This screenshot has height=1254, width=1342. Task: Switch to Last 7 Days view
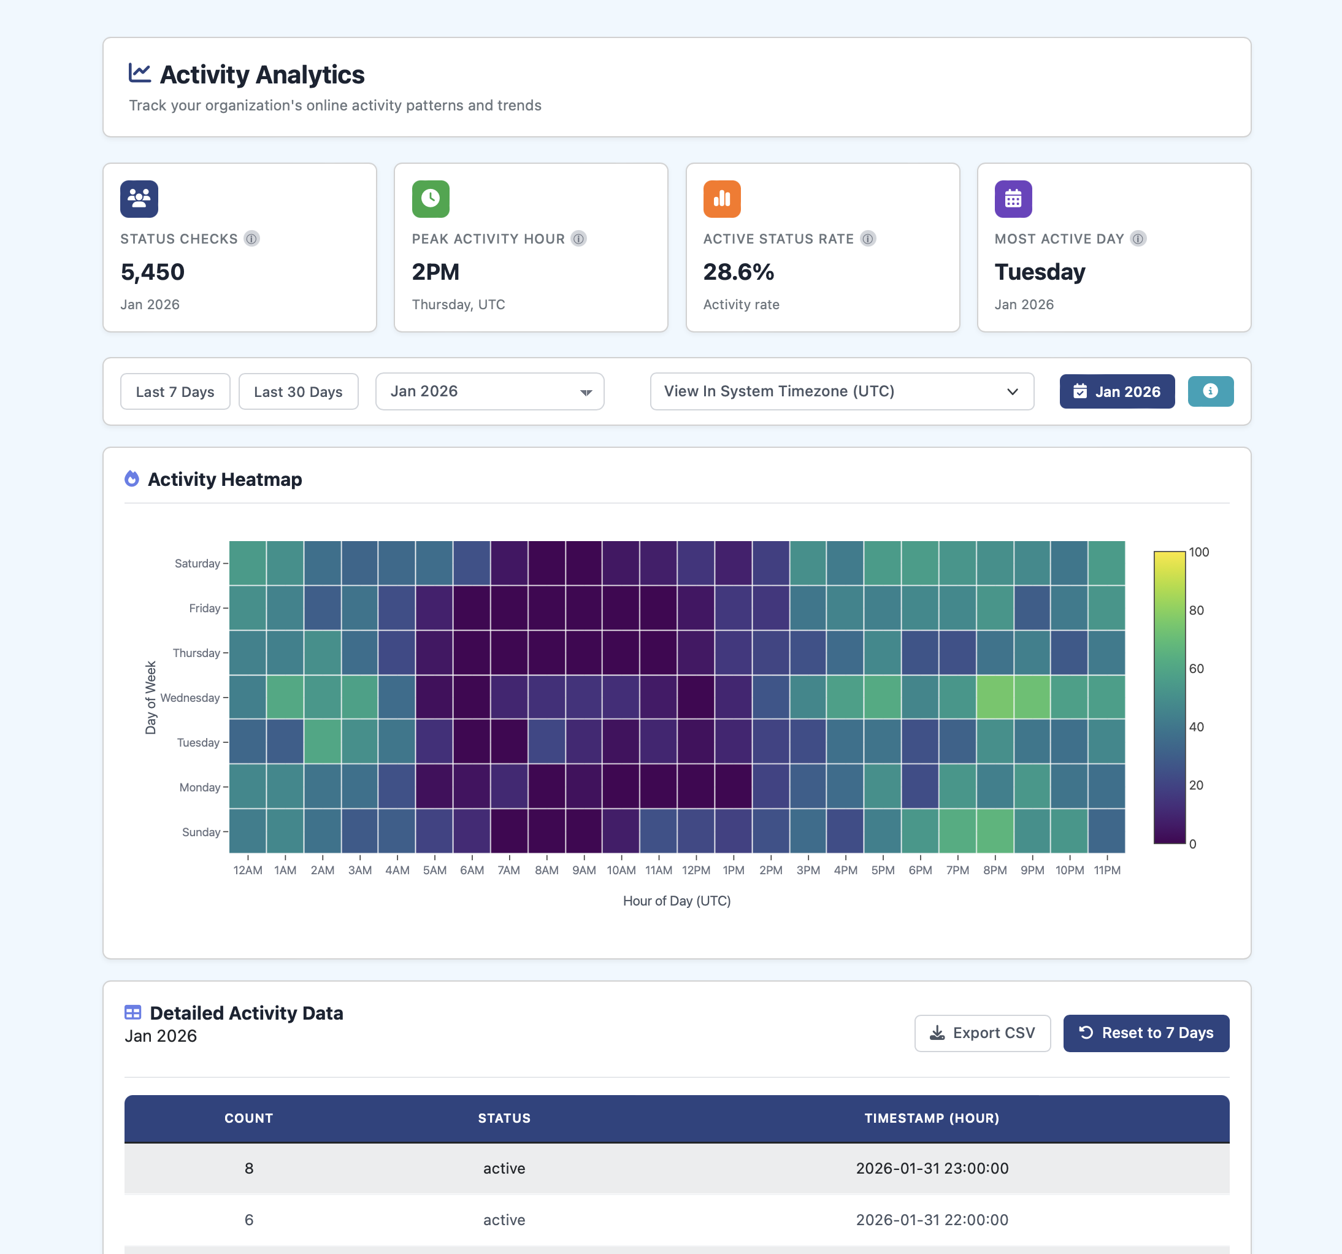(x=175, y=391)
